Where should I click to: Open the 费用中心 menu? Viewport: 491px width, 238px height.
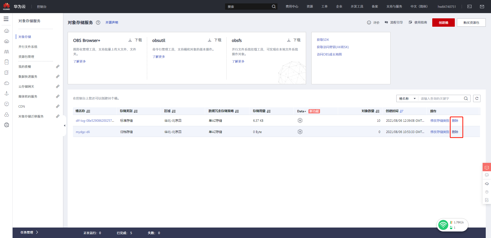pyautogui.click(x=292, y=7)
